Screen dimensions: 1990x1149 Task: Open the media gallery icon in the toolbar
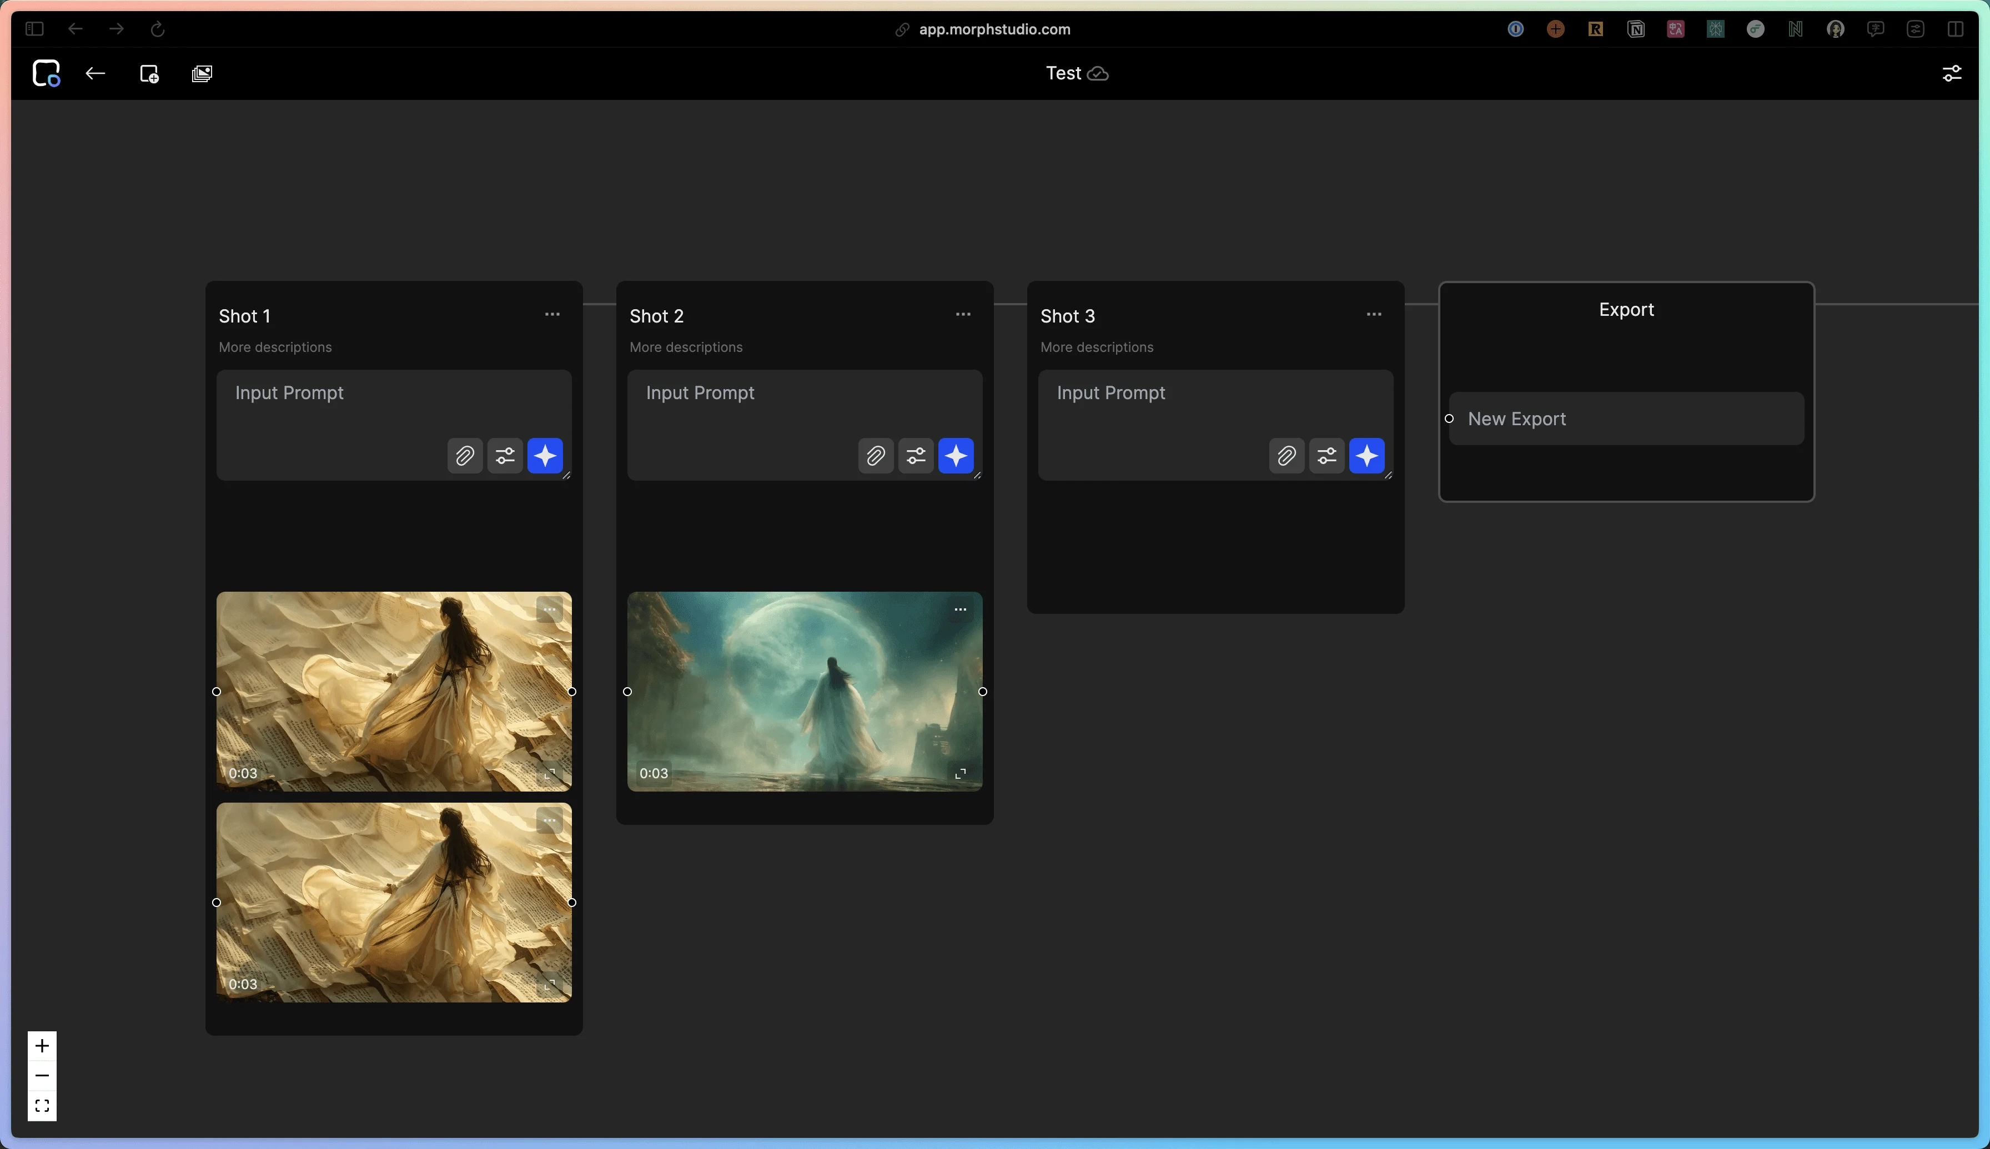pyautogui.click(x=202, y=73)
